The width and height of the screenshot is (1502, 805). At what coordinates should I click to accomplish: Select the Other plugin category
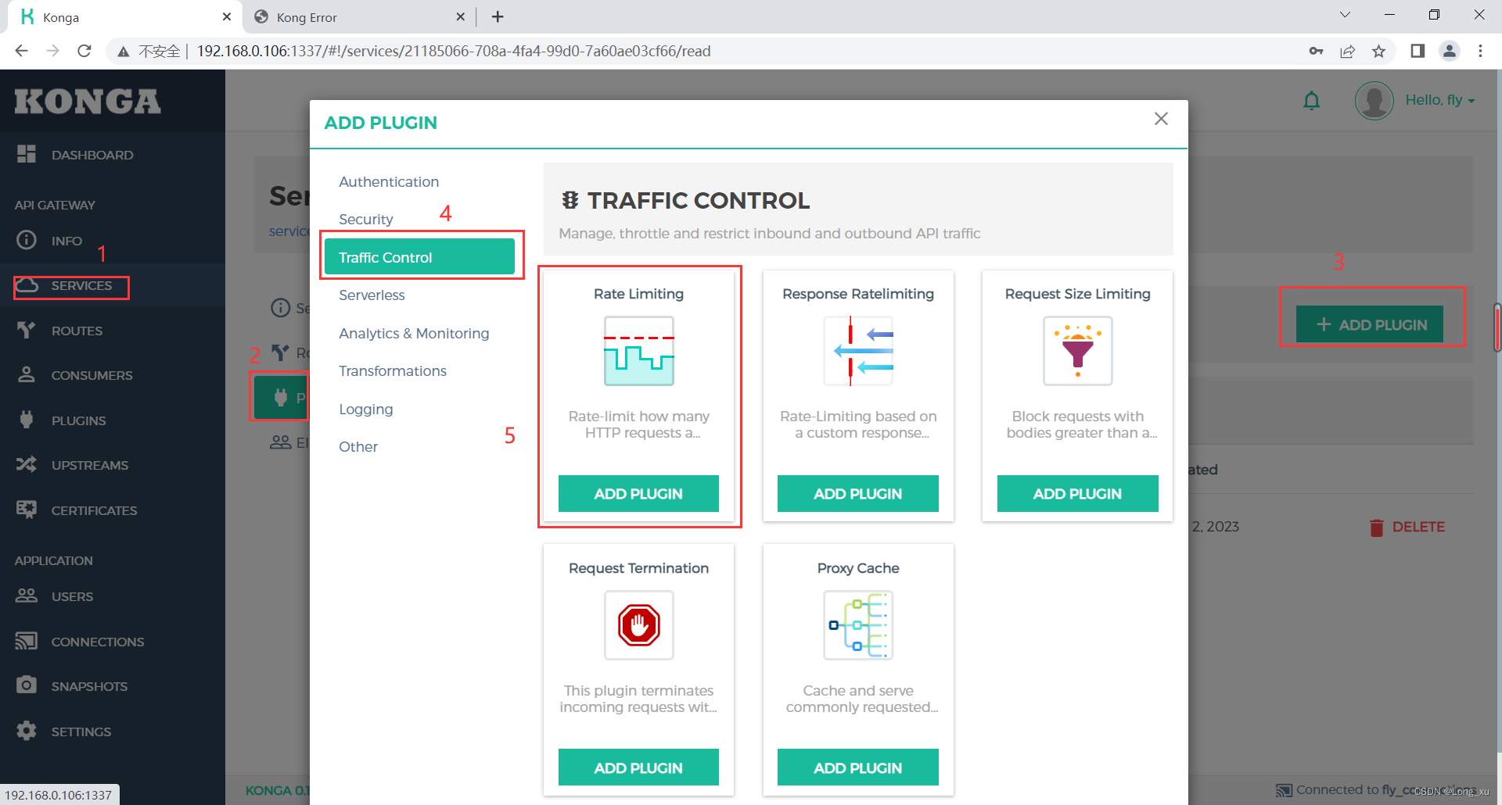[358, 447]
